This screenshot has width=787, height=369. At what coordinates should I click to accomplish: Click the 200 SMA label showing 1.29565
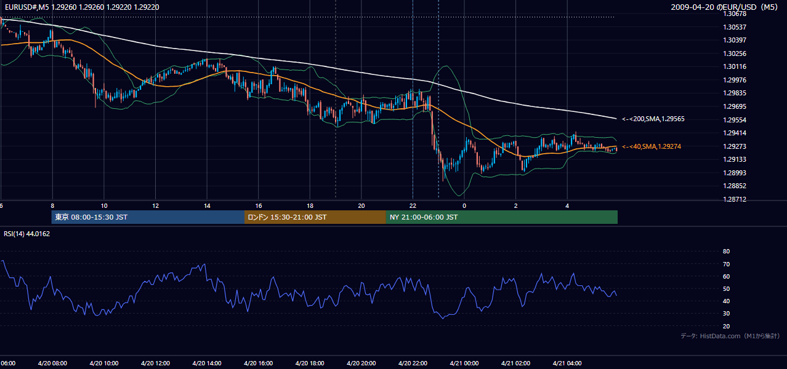coord(653,119)
